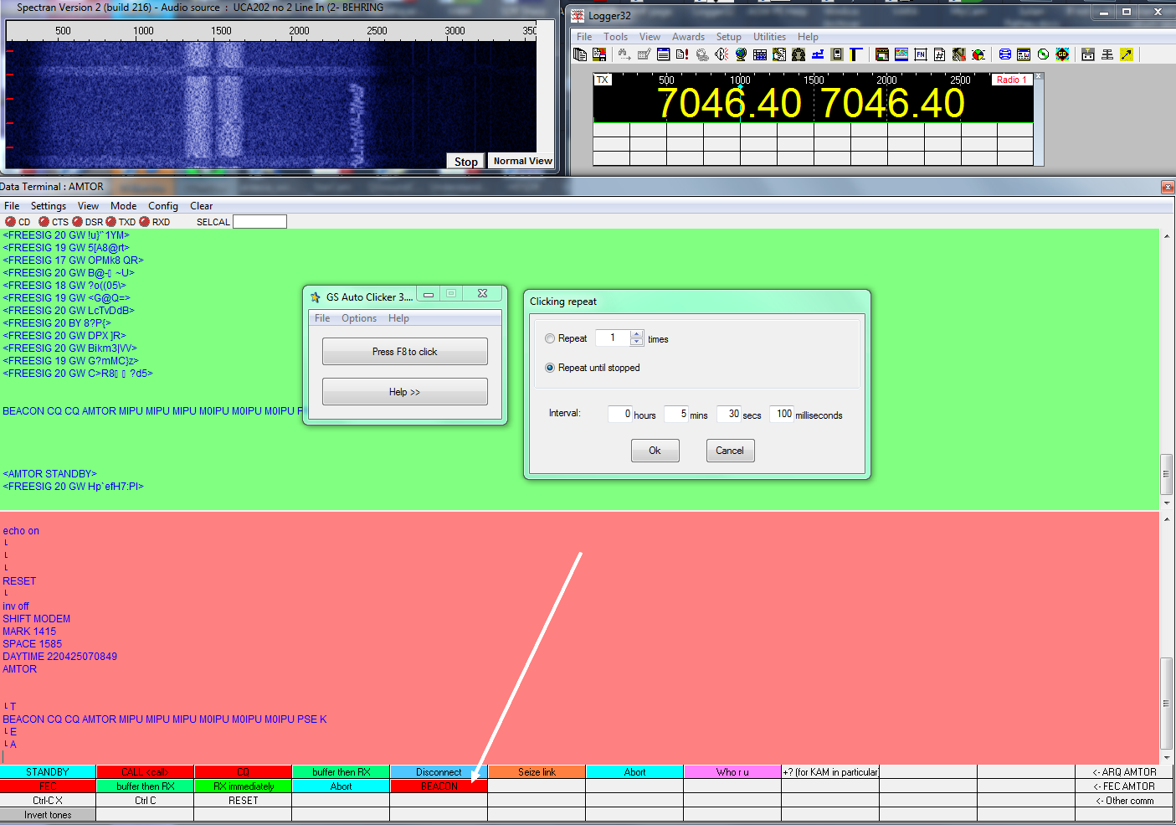Click the repeat times number field
Viewport: 1176px width, 825px height.
point(613,338)
